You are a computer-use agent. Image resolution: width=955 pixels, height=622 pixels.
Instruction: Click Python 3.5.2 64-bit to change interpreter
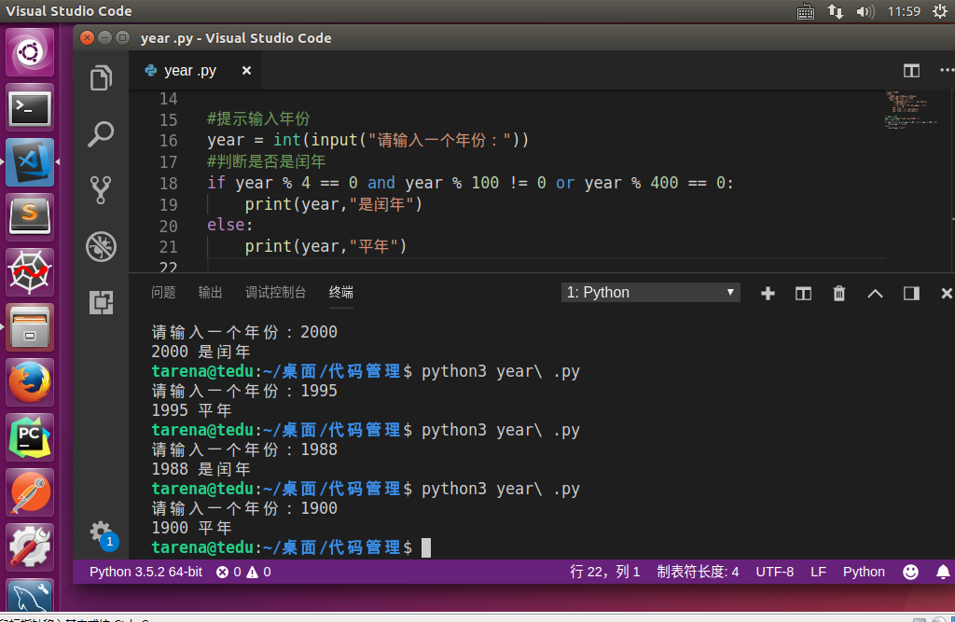pos(145,572)
